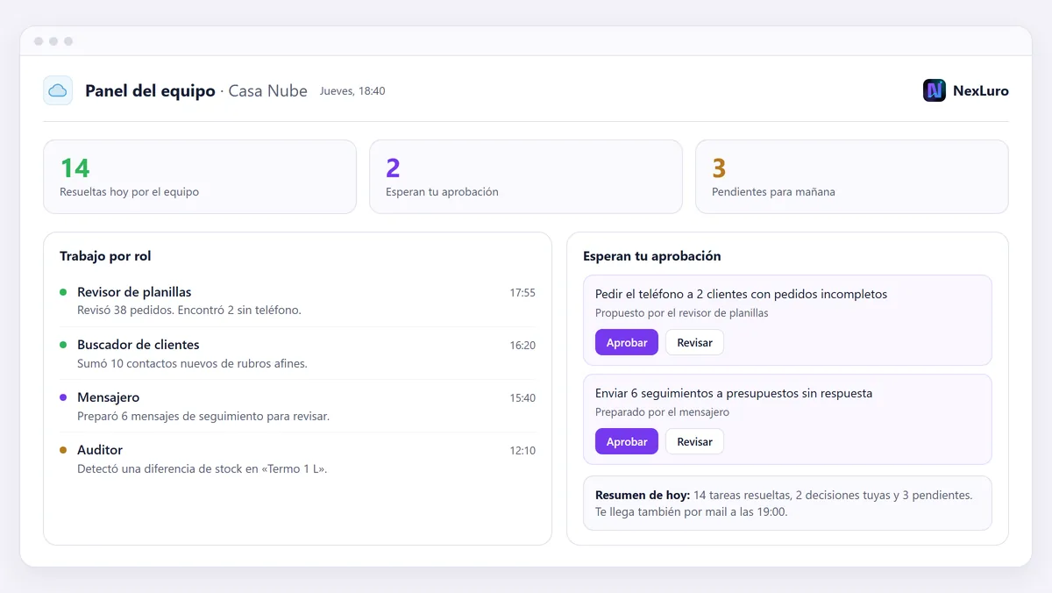
Task: Click the 15:40 timestamp
Action: (522, 398)
